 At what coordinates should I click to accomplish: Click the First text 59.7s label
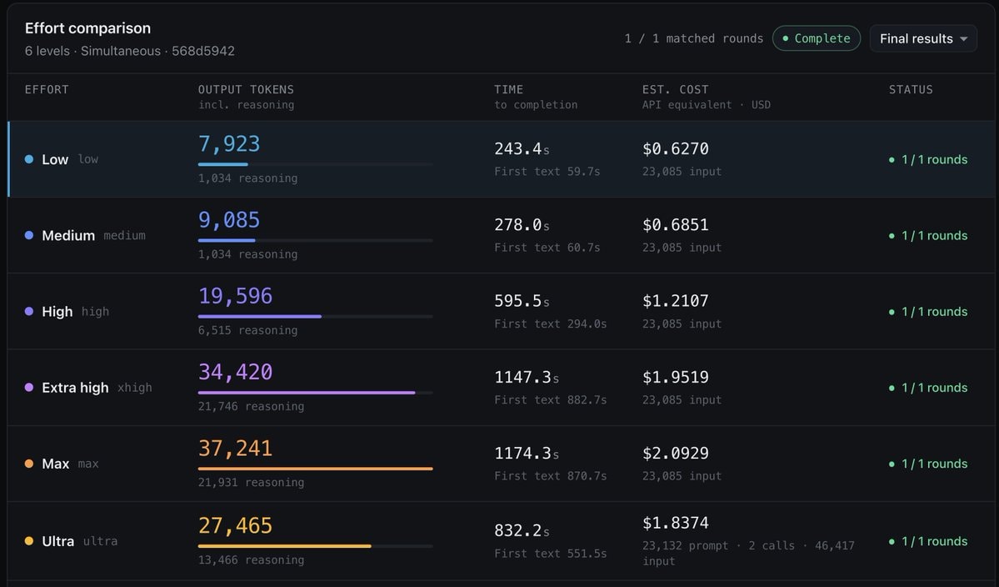[x=547, y=172]
